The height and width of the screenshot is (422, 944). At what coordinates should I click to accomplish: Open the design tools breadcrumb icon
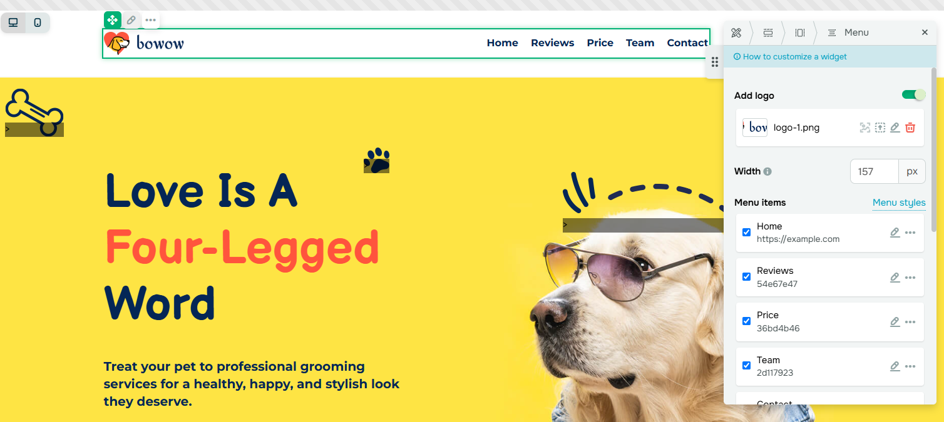pyautogui.click(x=736, y=33)
